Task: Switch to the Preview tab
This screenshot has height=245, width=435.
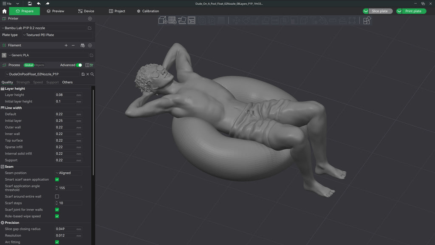Action: [56, 11]
